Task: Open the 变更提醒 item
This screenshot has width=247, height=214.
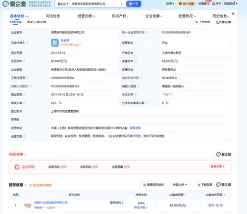Action: (x=121, y=167)
